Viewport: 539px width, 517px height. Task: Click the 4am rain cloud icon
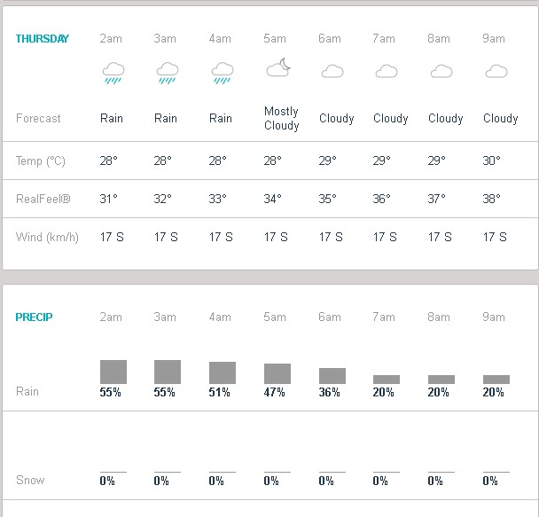coord(223,74)
